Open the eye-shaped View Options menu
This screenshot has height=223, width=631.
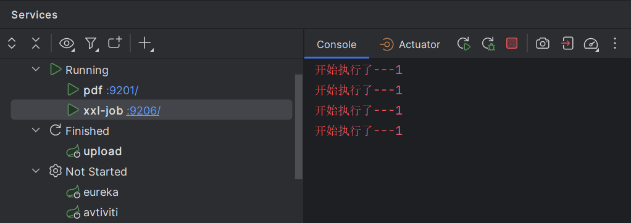(x=67, y=43)
